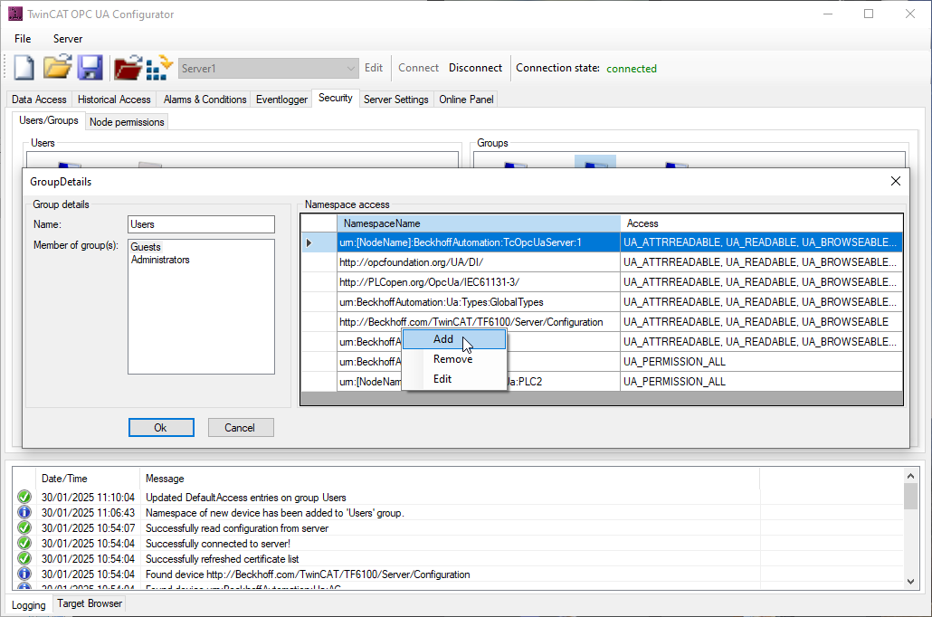Close the GroupDetails dialog

coord(895,181)
